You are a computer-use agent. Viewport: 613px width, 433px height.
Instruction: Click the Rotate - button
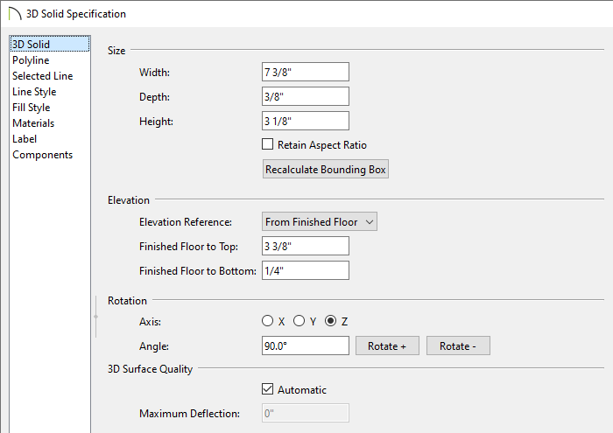tap(458, 346)
